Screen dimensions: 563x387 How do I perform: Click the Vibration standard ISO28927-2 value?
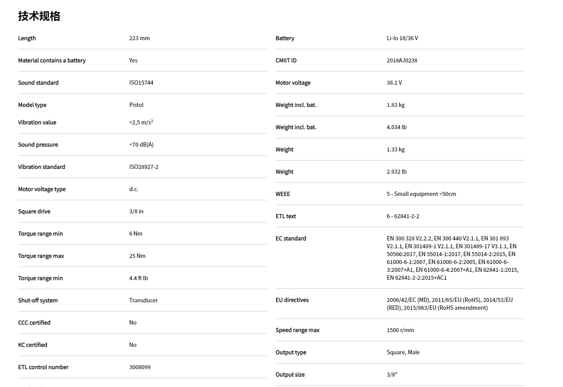tap(144, 167)
